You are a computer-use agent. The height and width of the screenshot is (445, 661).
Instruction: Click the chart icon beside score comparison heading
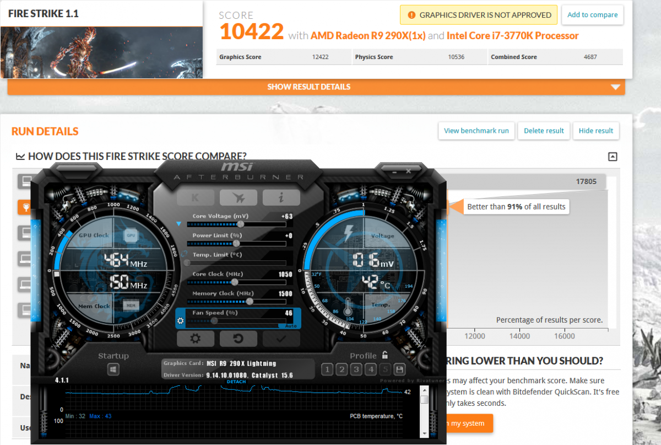(x=20, y=157)
